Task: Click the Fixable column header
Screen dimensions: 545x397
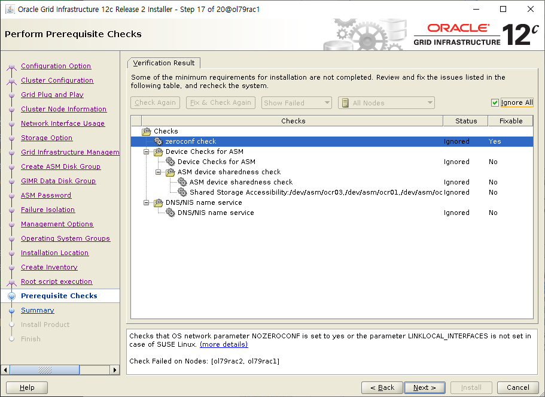Action: [510, 121]
